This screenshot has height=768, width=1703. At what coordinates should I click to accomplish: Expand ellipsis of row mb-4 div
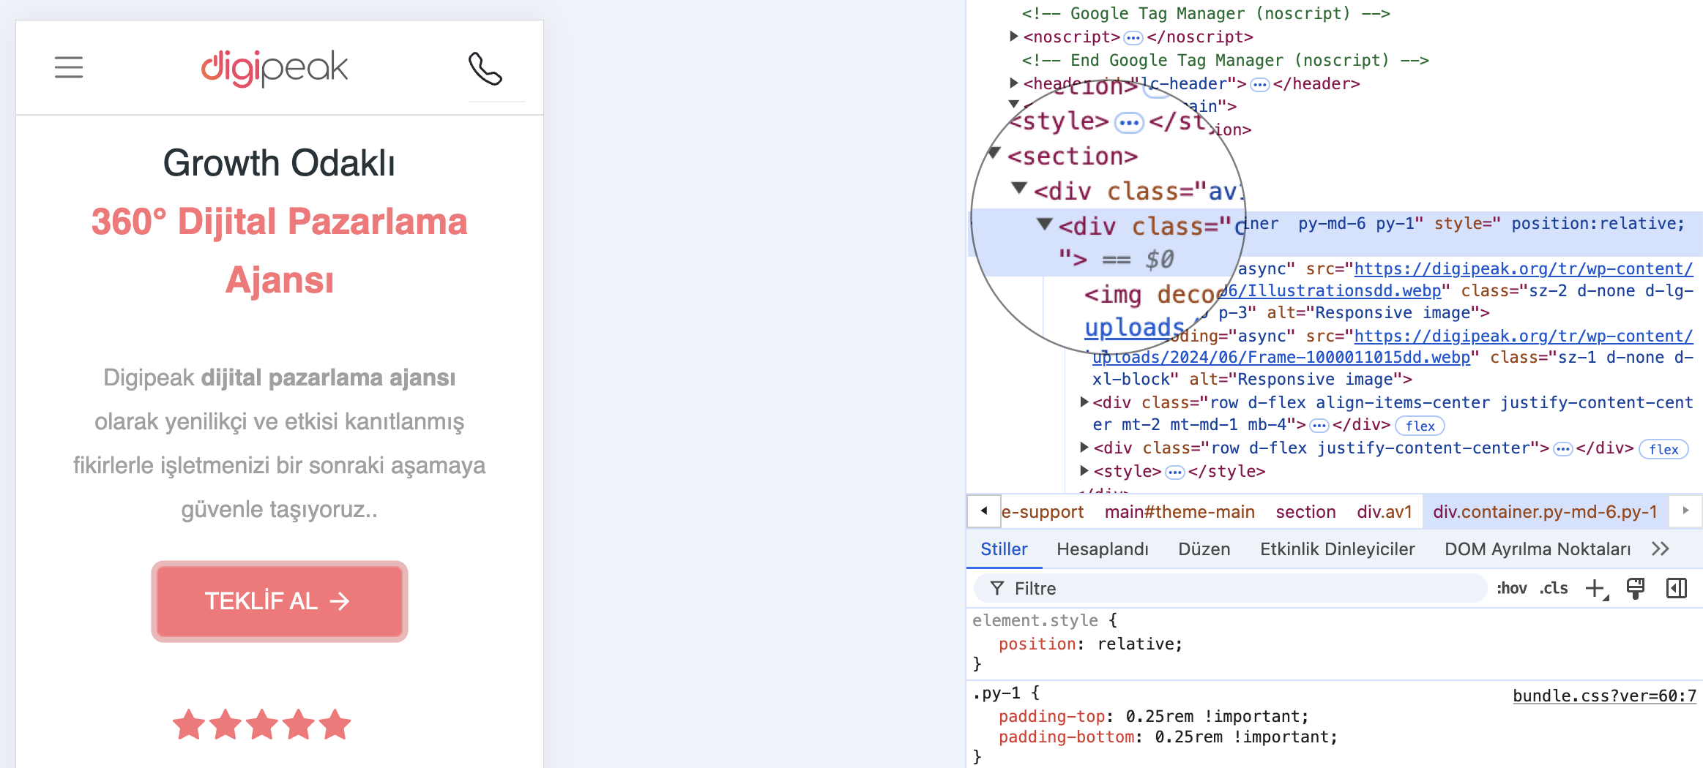pos(1319,426)
